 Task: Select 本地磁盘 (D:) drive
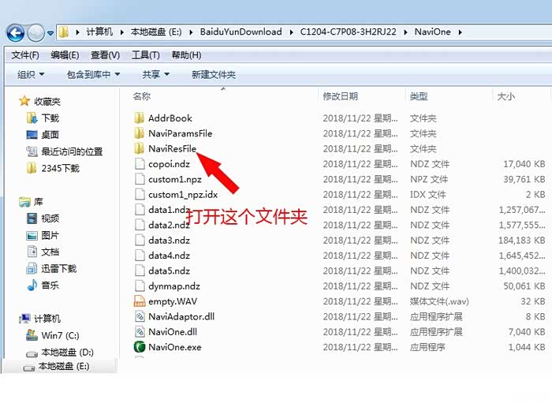(67, 352)
